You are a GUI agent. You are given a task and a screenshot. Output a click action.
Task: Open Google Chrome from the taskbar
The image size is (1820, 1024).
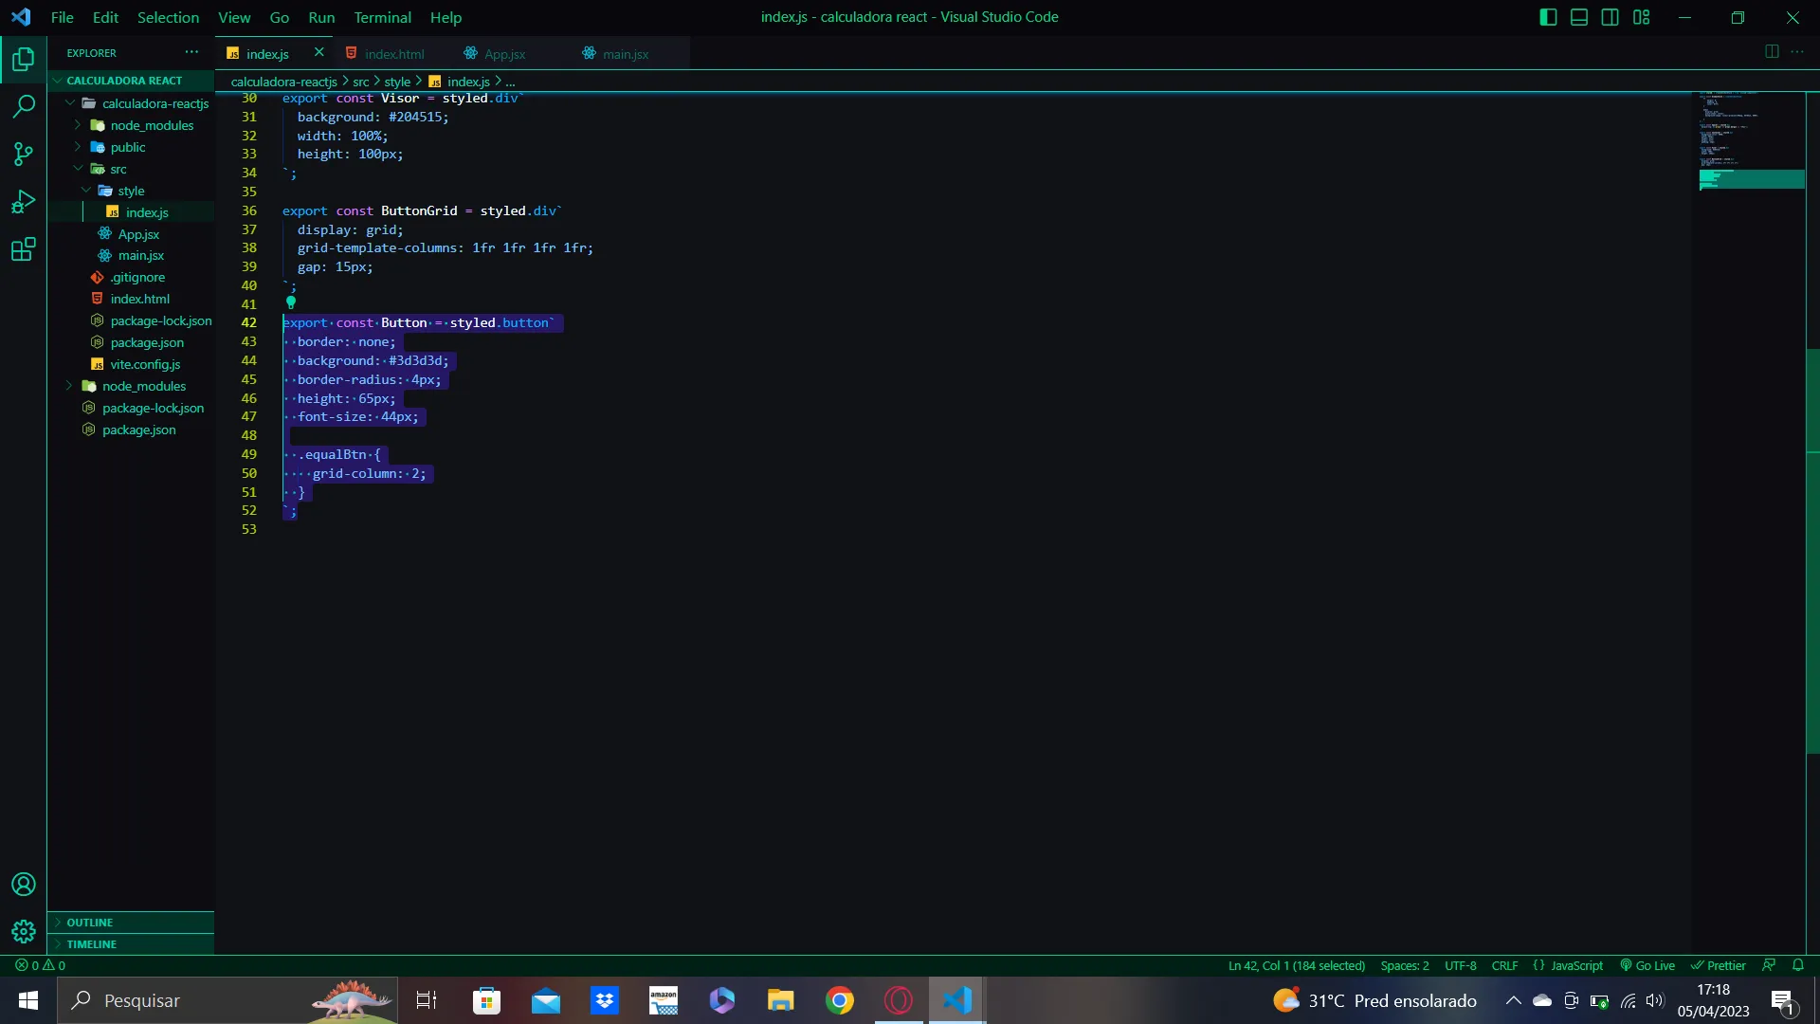[x=839, y=1000]
